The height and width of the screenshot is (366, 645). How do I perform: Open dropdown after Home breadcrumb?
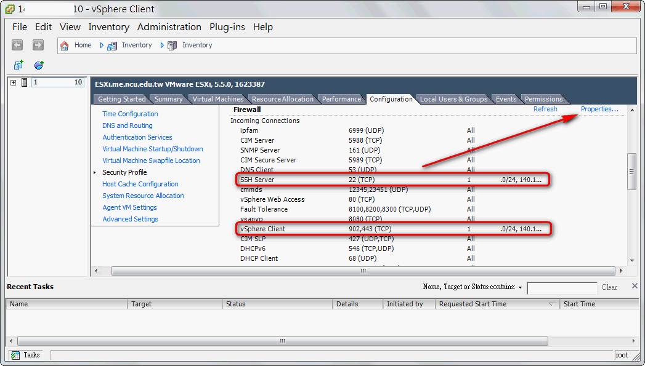pos(102,45)
